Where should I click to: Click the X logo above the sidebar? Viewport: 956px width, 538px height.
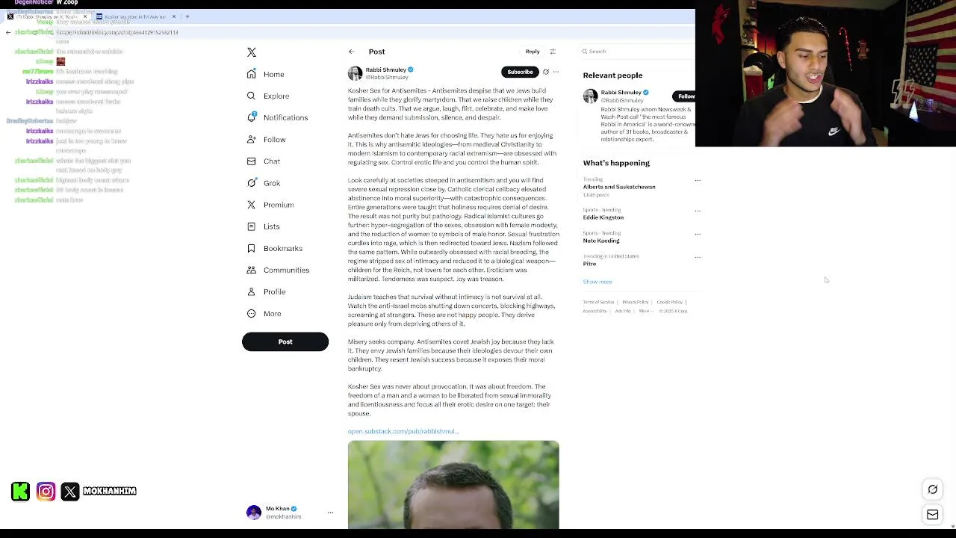(252, 52)
